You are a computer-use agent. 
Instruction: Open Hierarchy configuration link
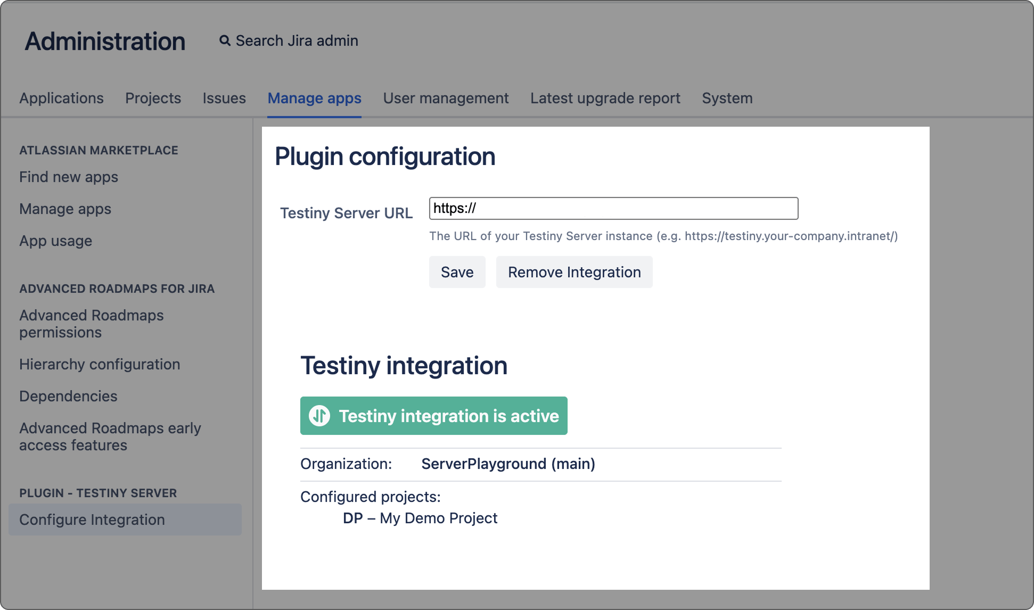click(100, 364)
